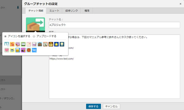Click the グループチャットの設定 dialog title
Viewport: 184px width, 110px height.
(41, 4)
